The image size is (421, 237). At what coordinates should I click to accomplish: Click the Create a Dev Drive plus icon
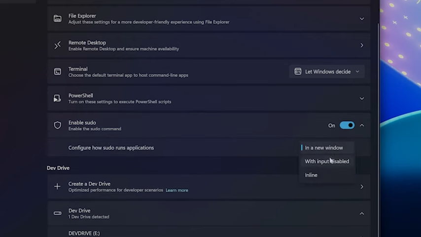click(58, 187)
